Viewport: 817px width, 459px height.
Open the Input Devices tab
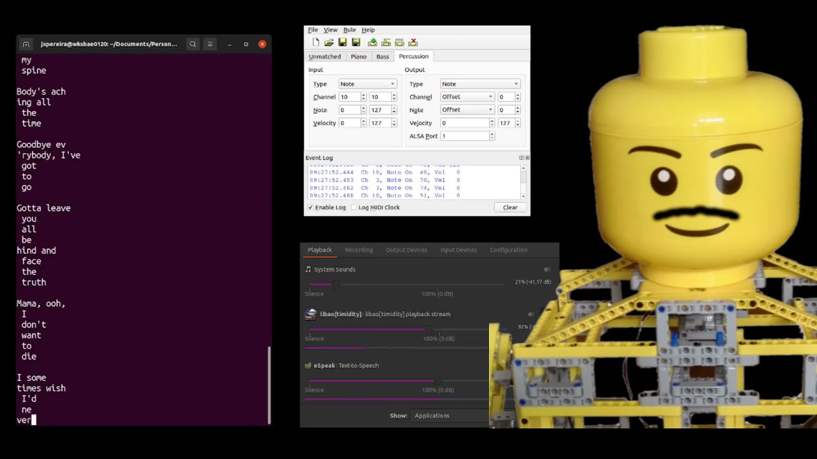tap(458, 250)
